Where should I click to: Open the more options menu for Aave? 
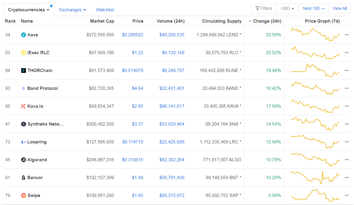click(347, 35)
